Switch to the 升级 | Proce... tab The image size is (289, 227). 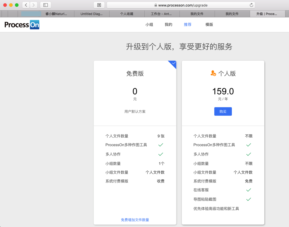click(x=267, y=14)
